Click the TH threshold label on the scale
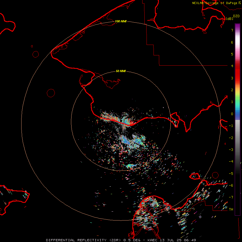Viewport: 242px width, 242px height. 231,209
